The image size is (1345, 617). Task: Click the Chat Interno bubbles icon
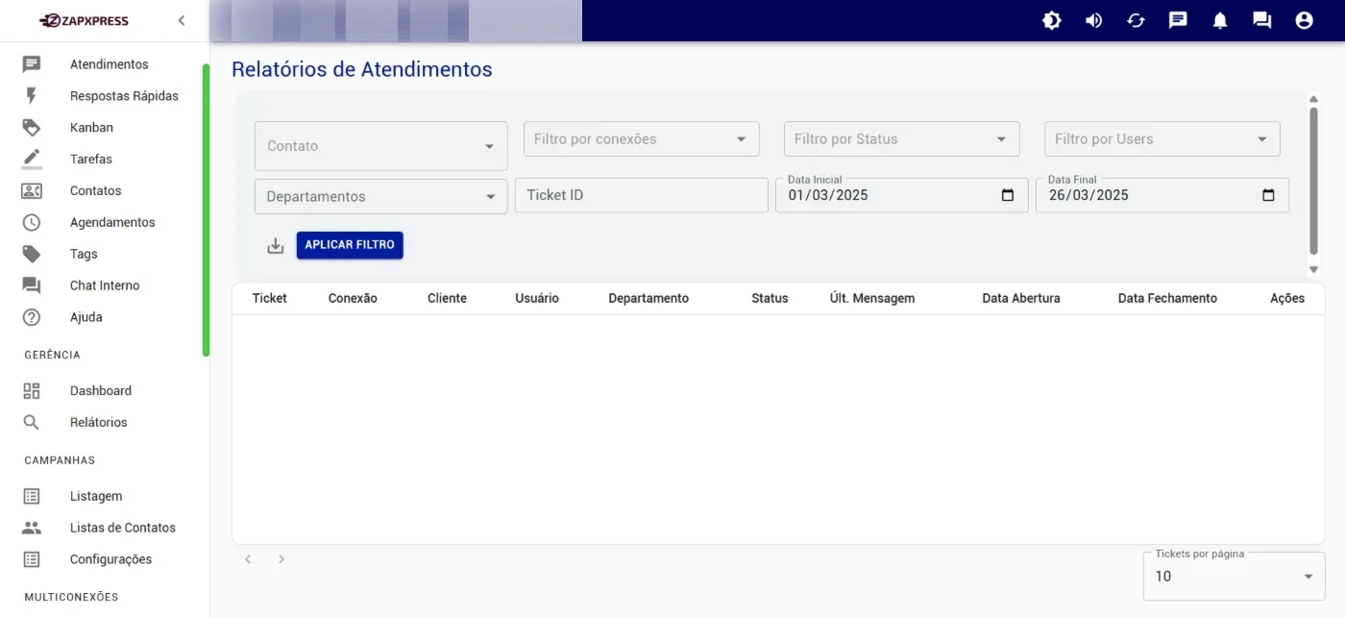(x=32, y=285)
